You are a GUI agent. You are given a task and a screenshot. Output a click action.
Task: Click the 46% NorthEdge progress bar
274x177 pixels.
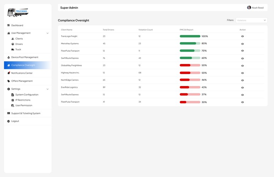point(190,80)
